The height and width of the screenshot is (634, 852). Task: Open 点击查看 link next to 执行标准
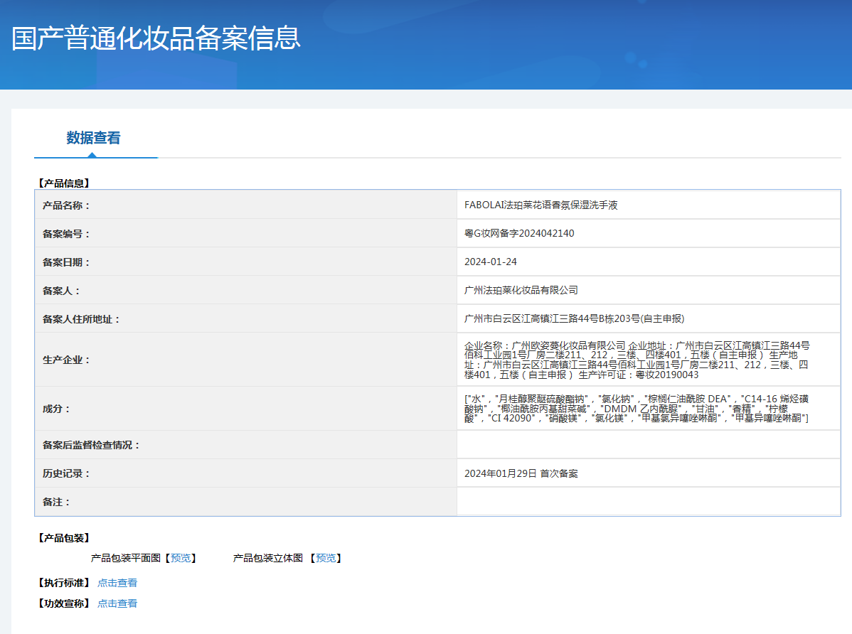[117, 583]
